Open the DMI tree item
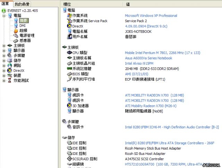Screen dimensions: 222x168 (x=22, y=26)
